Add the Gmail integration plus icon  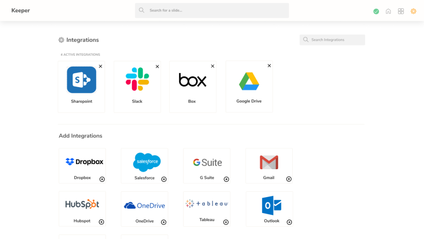tap(289, 179)
